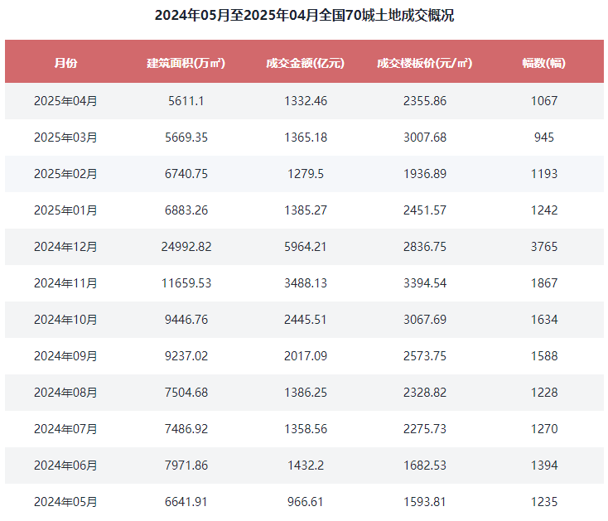Click the 建筑面积(万㎡) column header
The height and width of the screenshot is (521, 608).
click(x=186, y=63)
